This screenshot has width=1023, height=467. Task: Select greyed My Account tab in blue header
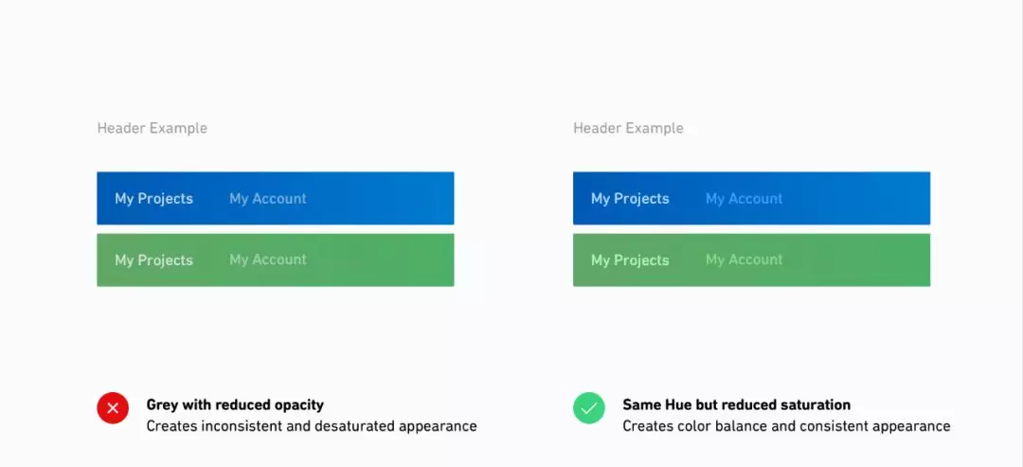pyautogui.click(x=267, y=198)
